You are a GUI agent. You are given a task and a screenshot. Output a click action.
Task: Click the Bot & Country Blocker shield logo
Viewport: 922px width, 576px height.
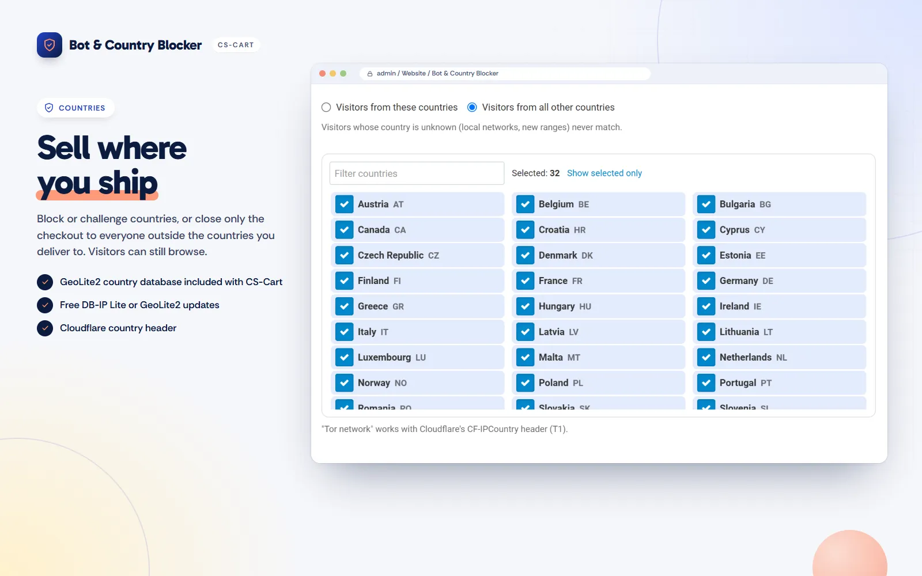pyautogui.click(x=50, y=45)
